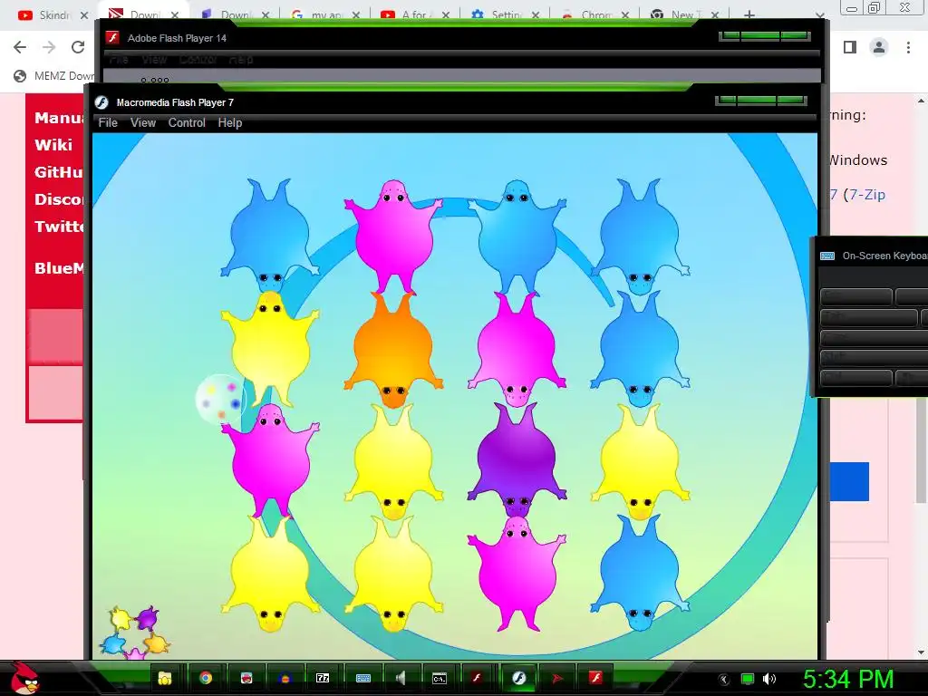
Task: Click the MEMZ Download bookmark
Action: coord(53,76)
